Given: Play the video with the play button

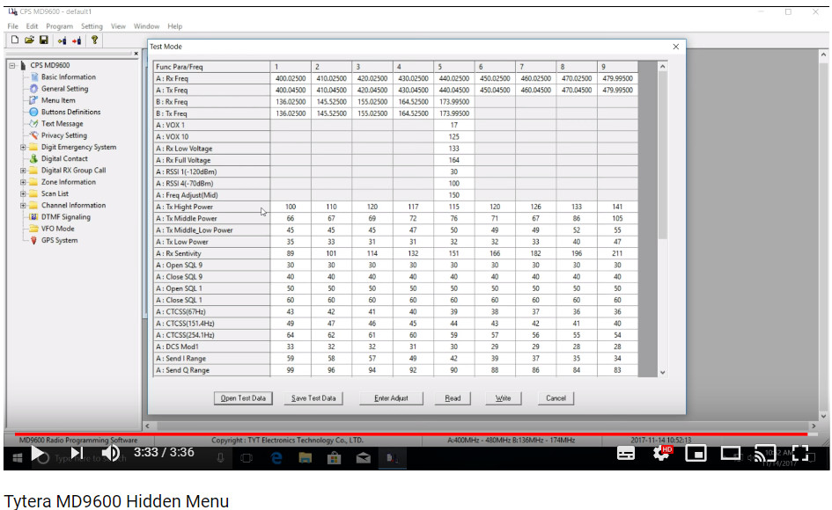Looking at the screenshot, I should pyautogui.click(x=37, y=453).
